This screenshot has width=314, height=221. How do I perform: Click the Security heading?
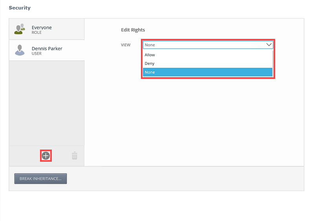coord(20,8)
